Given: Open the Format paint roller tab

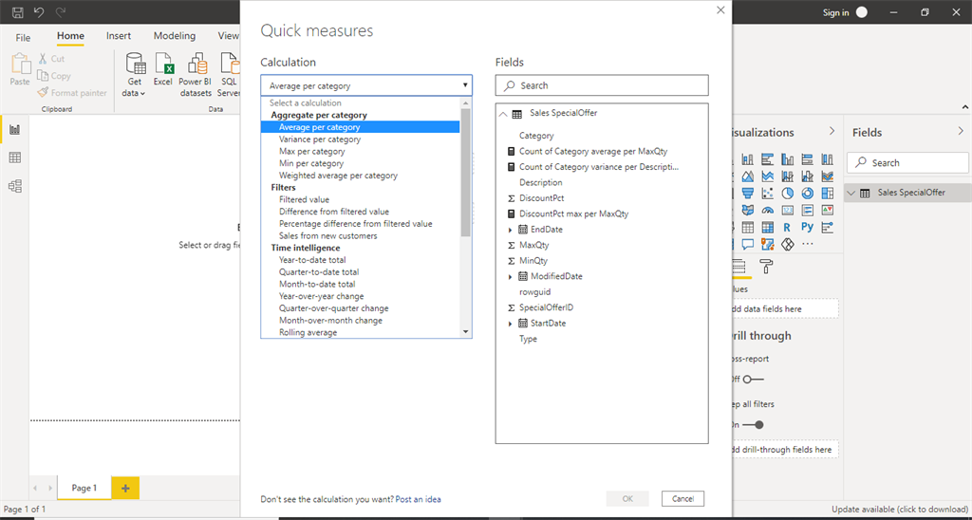Looking at the screenshot, I should click(x=767, y=267).
